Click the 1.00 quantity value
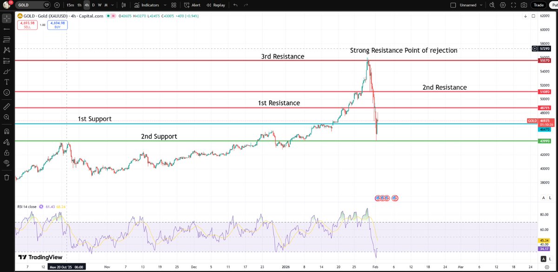 [x=42, y=25]
